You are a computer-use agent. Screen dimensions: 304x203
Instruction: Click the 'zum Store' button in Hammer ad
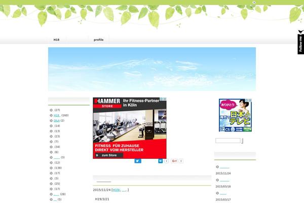[109, 155]
